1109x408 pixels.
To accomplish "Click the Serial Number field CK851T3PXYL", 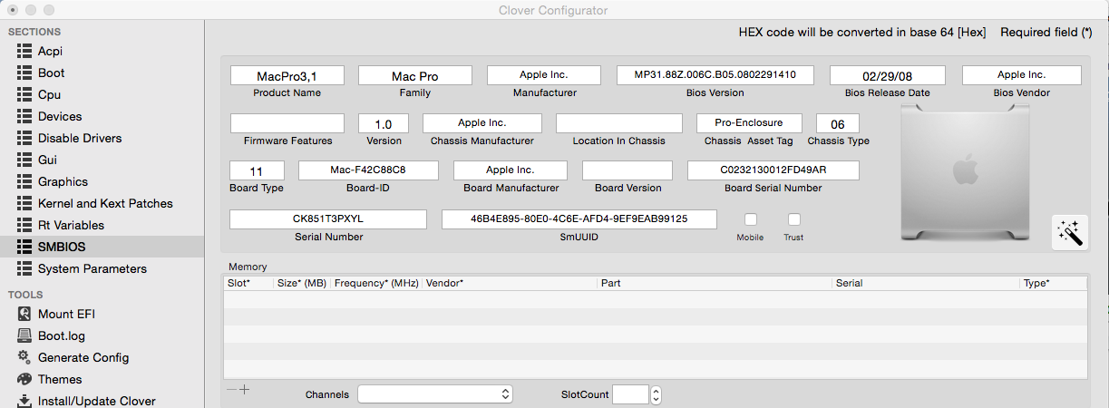I will 328,219.
